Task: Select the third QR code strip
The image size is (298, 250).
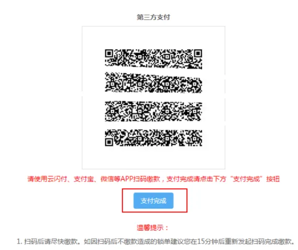Action: (153, 111)
